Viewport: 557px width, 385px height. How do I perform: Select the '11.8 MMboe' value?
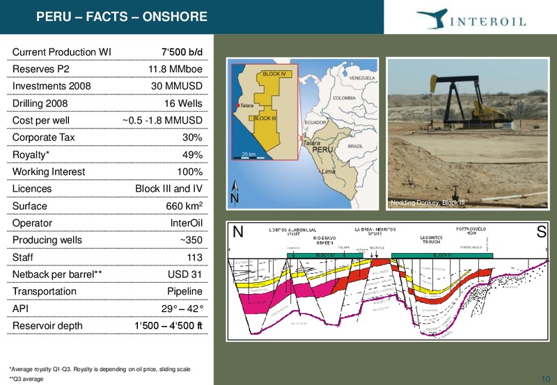click(x=175, y=69)
